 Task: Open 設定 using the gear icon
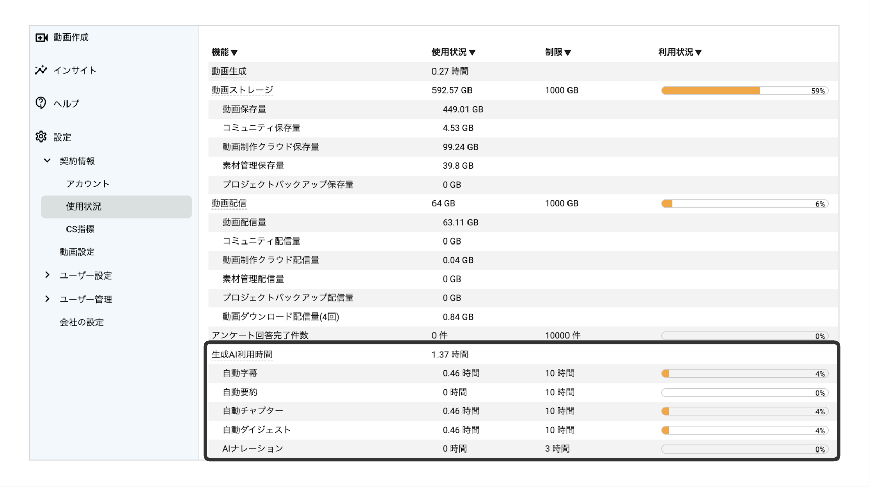41,136
